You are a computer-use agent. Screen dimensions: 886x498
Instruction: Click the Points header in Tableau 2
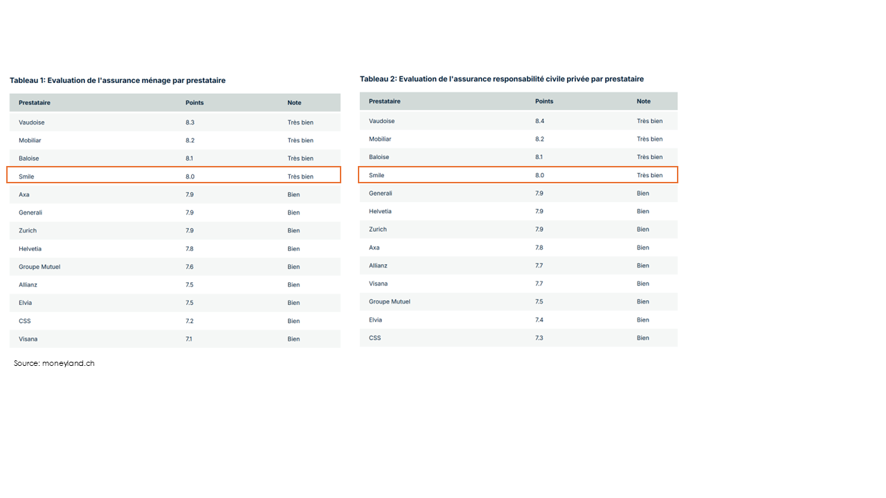(x=544, y=101)
